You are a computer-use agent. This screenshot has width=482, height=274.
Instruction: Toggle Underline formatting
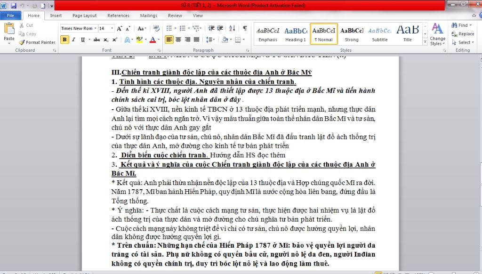click(x=83, y=40)
